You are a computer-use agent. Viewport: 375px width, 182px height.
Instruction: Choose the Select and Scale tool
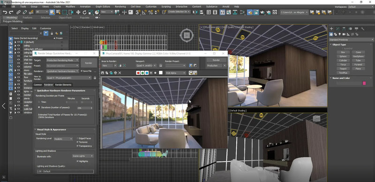[x=90, y=12]
